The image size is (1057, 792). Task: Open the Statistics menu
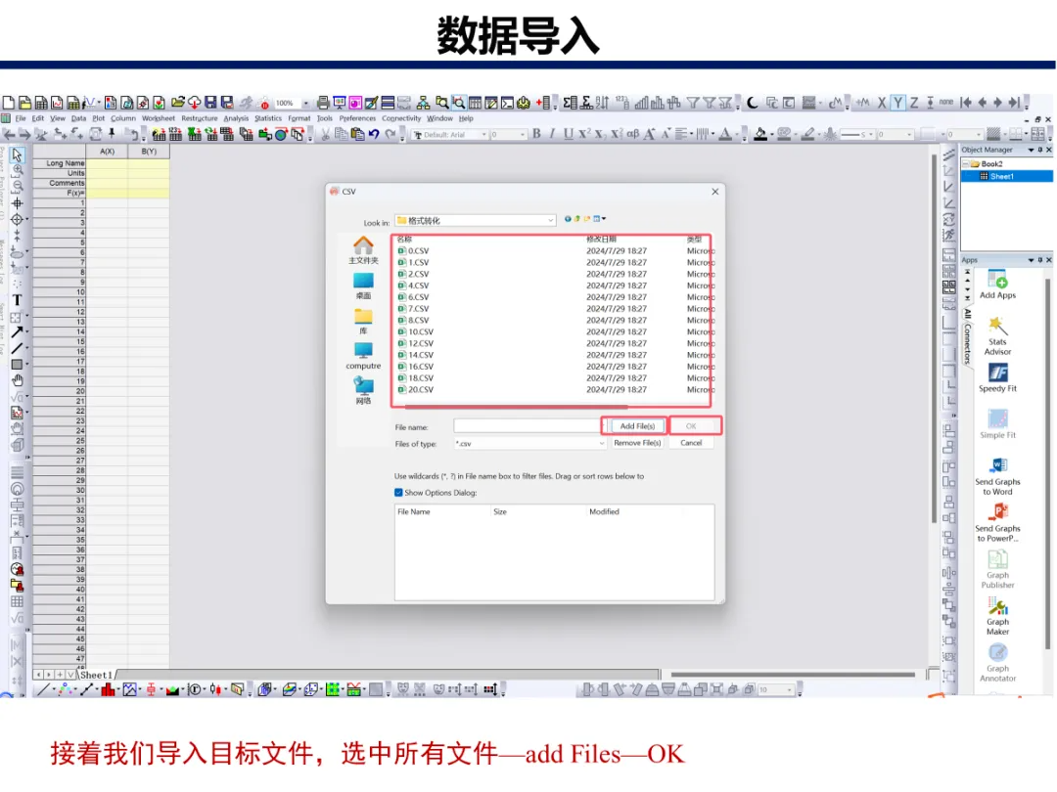click(268, 118)
